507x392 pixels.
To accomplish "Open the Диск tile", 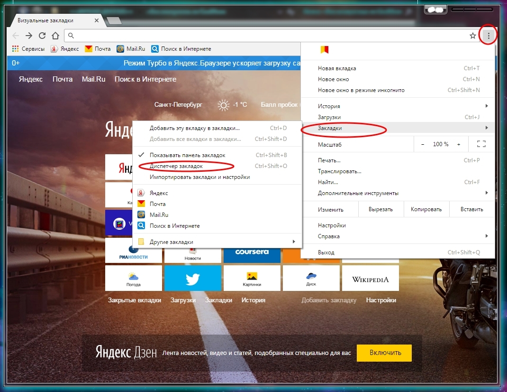I will [x=311, y=278].
